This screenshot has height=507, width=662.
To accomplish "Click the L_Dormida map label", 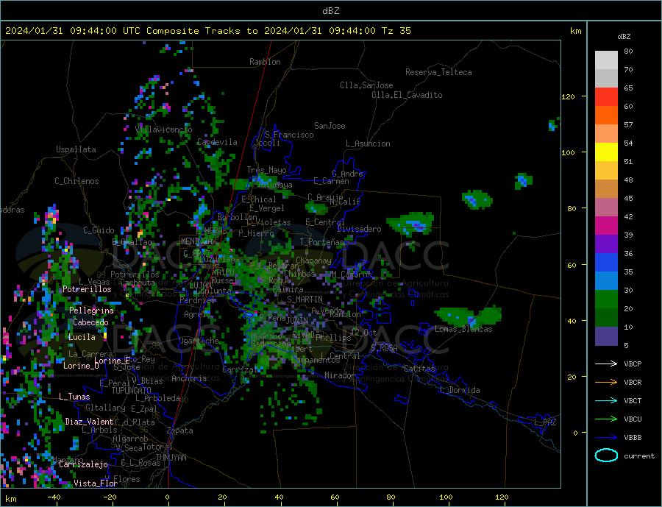I will pyautogui.click(x=460, y=389).
